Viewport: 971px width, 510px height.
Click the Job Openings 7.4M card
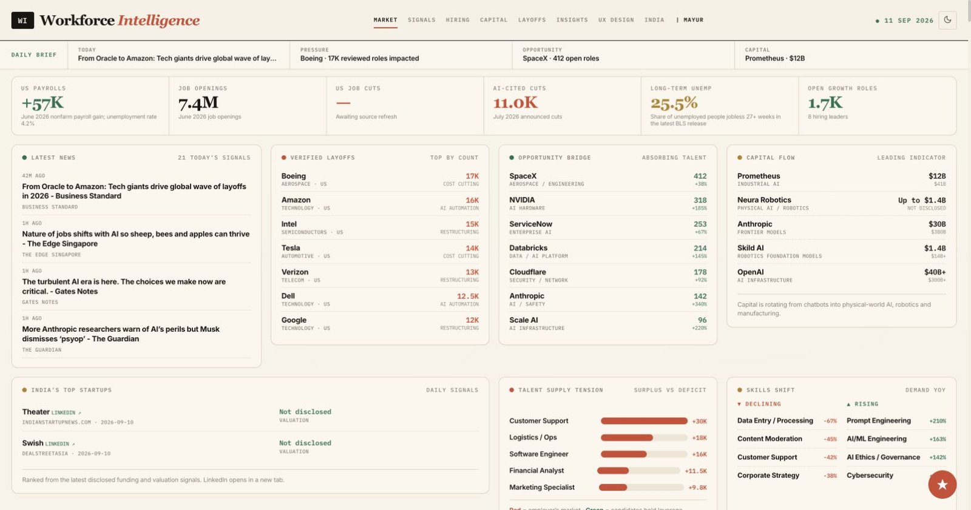248,106
